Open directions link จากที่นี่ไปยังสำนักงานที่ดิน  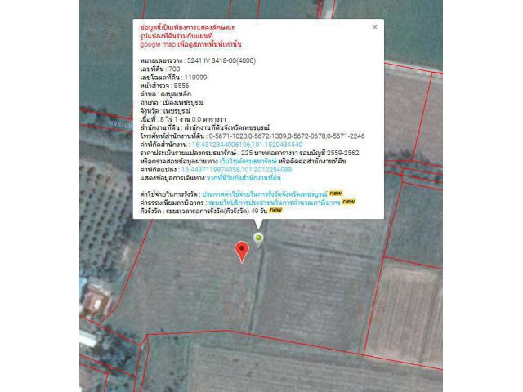point(244,178)
